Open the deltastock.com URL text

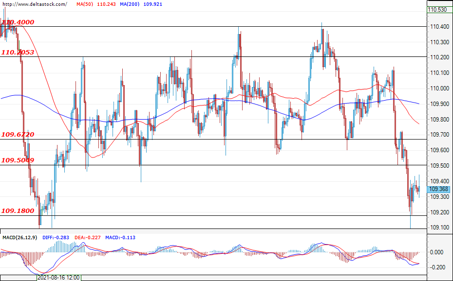34,4
